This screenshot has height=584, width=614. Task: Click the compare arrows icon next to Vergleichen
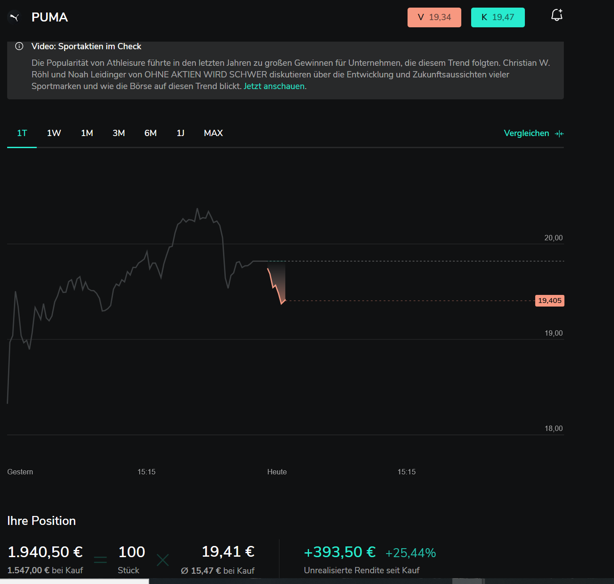coord(559,134)
